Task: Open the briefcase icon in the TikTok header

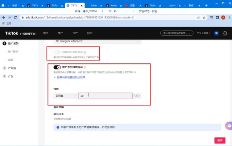Action: pos(225,33)
